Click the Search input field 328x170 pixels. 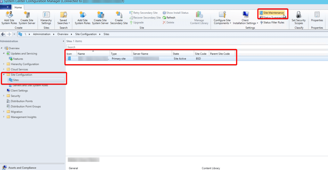[x=197, y=47]
